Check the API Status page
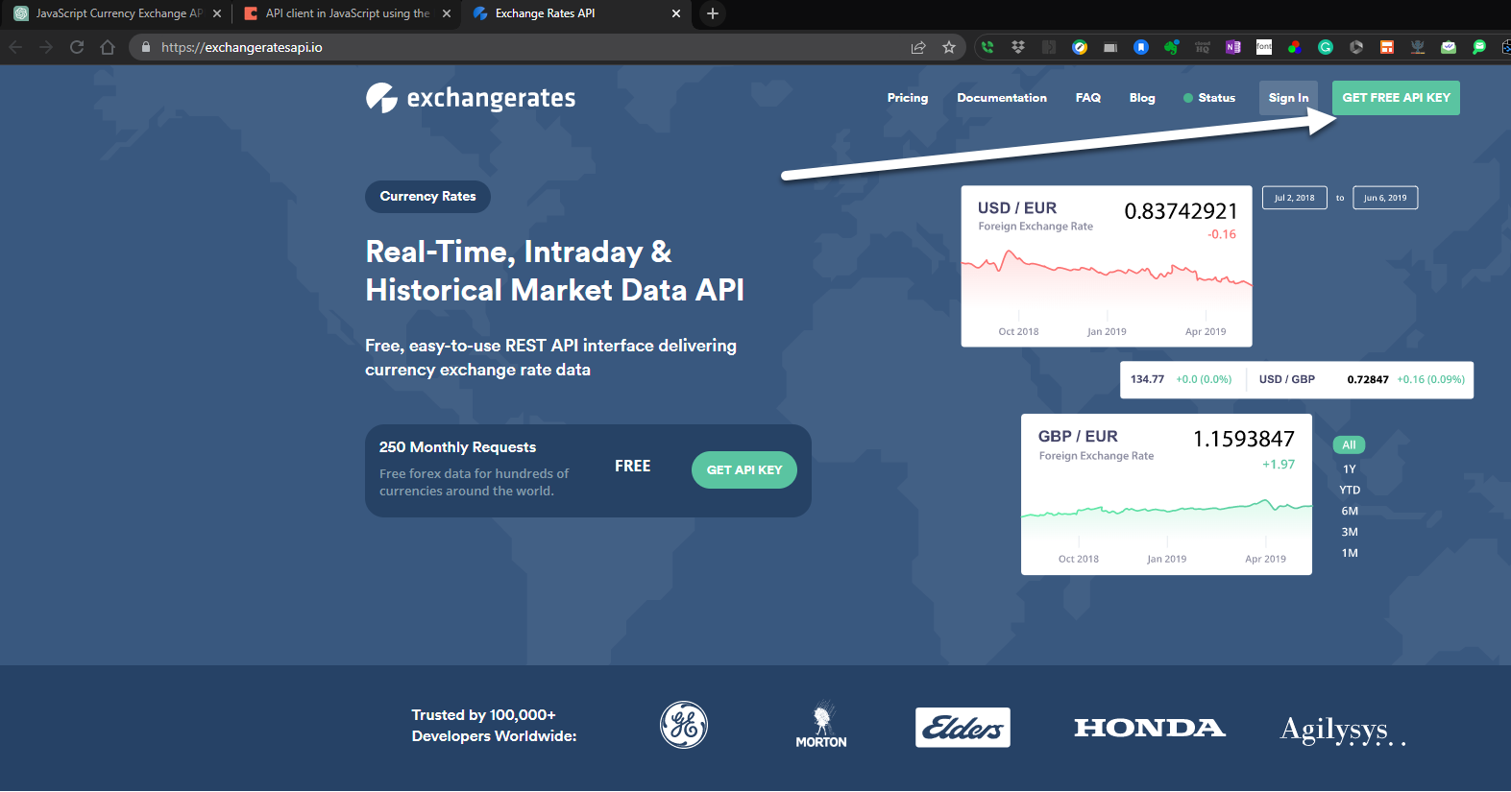Viewport: 1511px width, 792px height. pyautogui.click(x=1209, y=98)
